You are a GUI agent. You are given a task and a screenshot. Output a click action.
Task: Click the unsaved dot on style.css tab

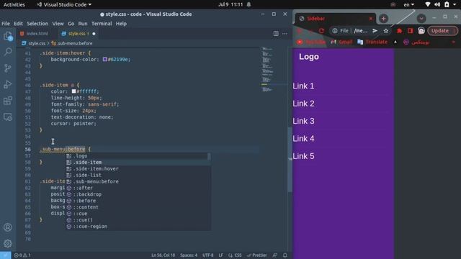click(x=94, y=34)
